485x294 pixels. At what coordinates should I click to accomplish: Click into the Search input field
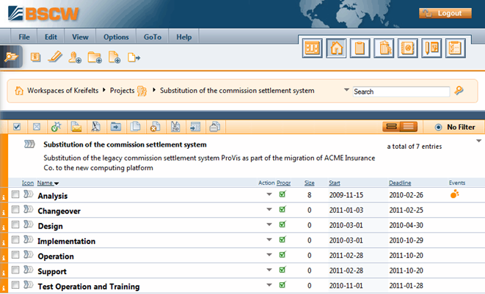401,92
